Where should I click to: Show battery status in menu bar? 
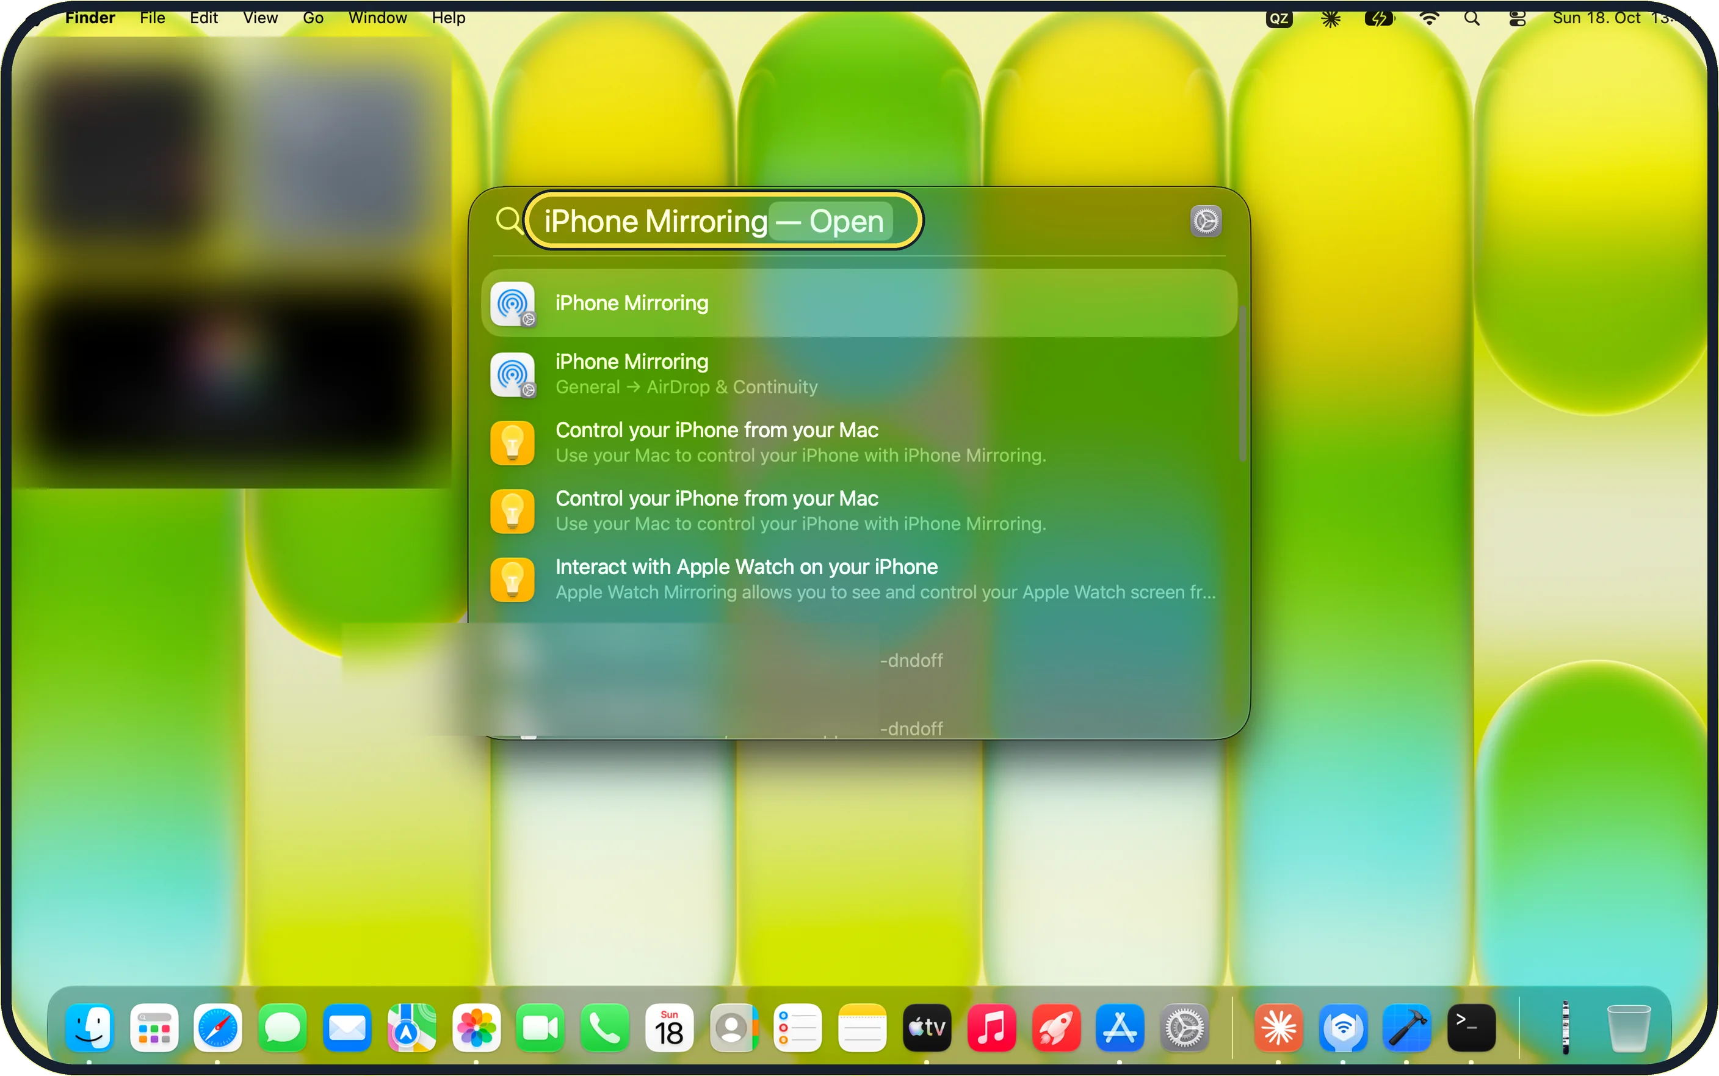tap(1380, 18)
